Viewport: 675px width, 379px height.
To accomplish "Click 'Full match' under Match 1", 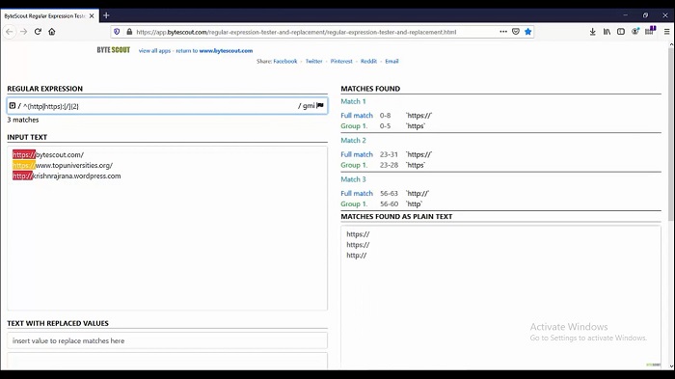I will [x=357, y=116].
